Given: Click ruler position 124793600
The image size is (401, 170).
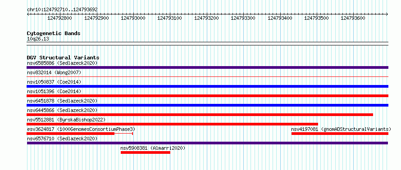Looking at the screenshot, I should [353, 18].
